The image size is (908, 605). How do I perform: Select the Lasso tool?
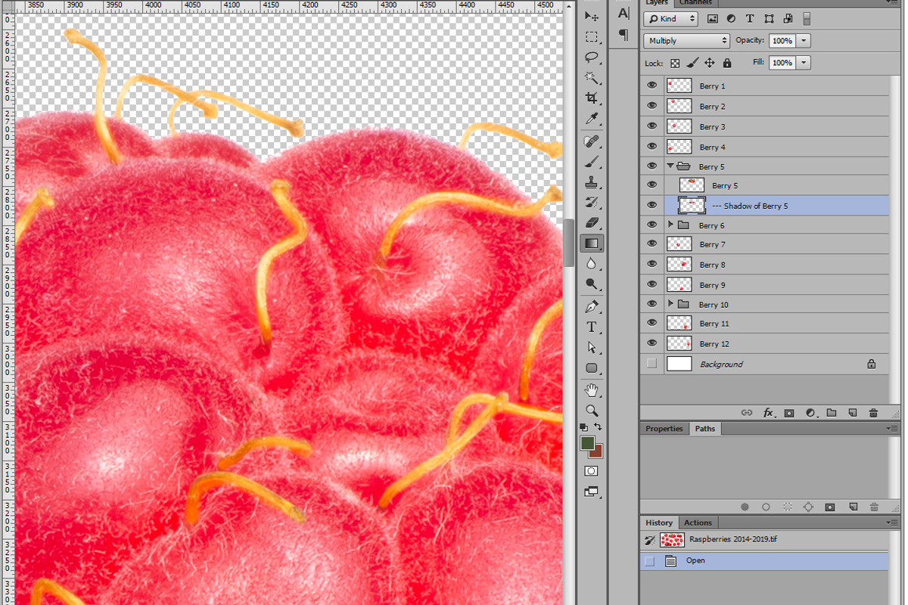point(592,57)
